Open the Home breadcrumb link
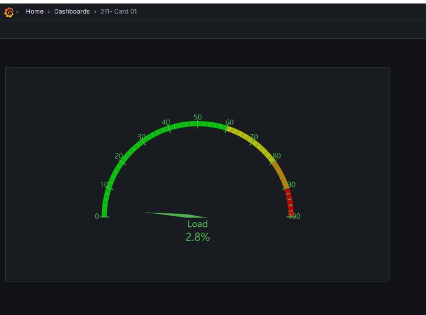The image size is (426, 315). click(35, 11)
